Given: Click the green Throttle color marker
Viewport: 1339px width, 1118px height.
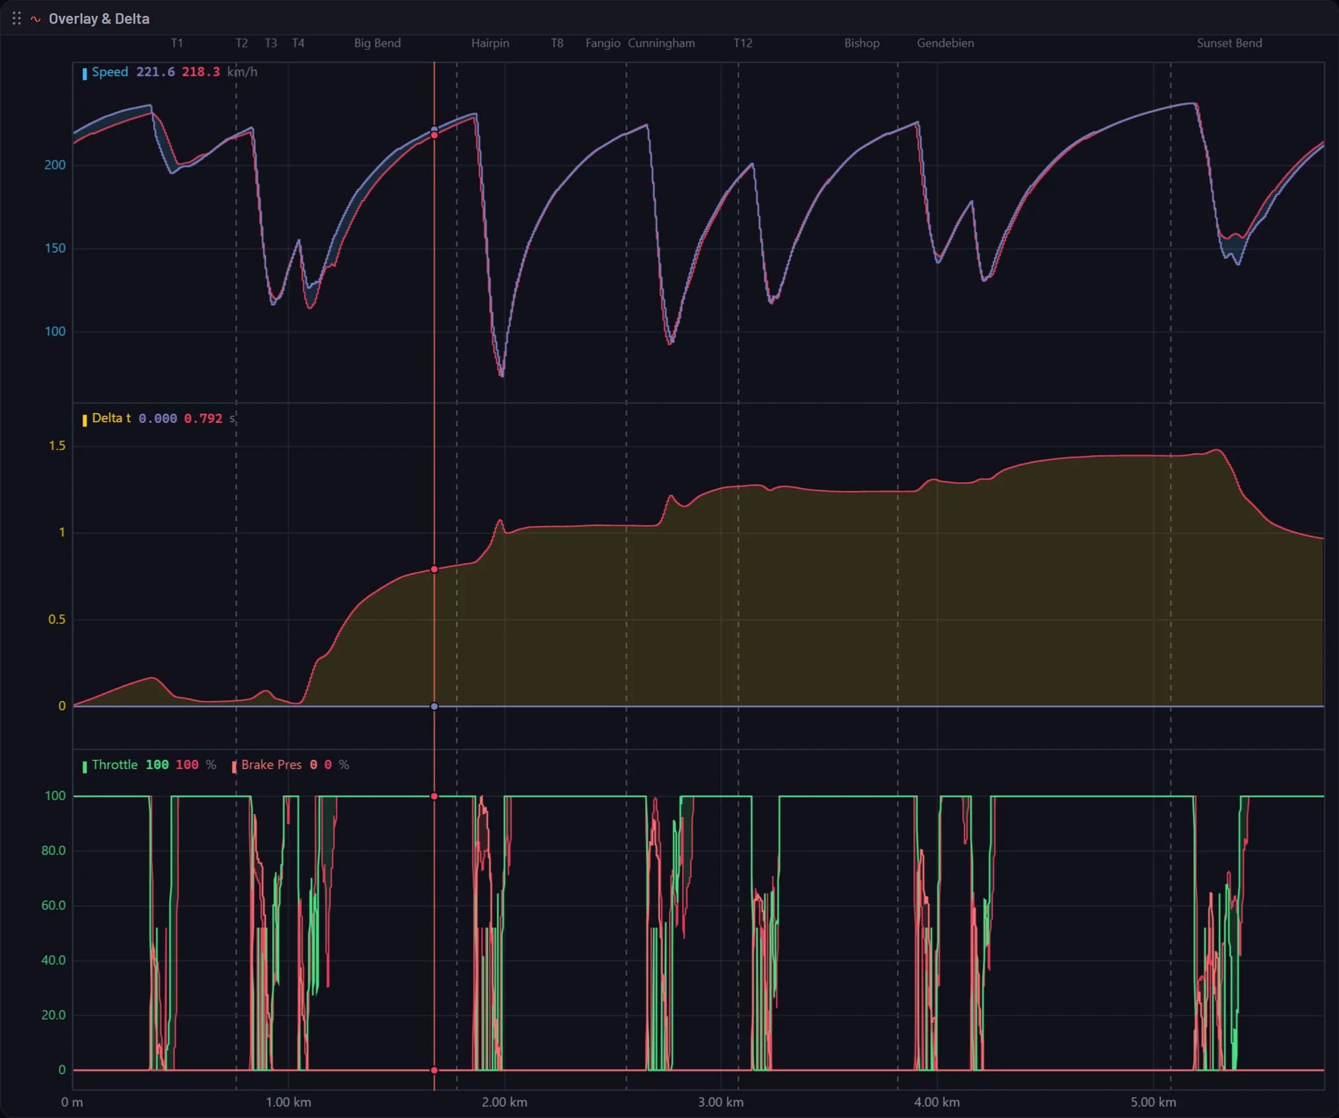Looking at the screenshot, I should click(85, 766).
